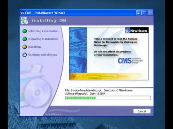Select the 'Finalizing installation' step text
The image size is (173, 129).
pyautogui.click(x=42, y=55)
